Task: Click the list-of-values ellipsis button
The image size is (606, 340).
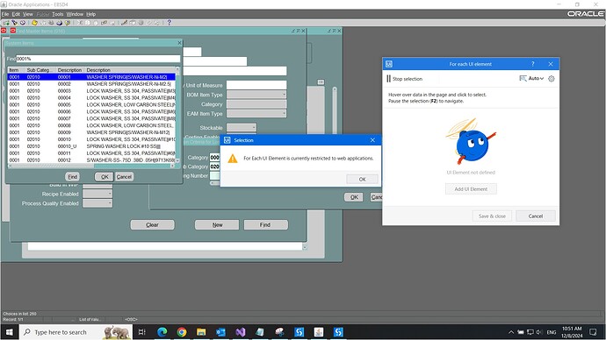Action: coord(321,82)
